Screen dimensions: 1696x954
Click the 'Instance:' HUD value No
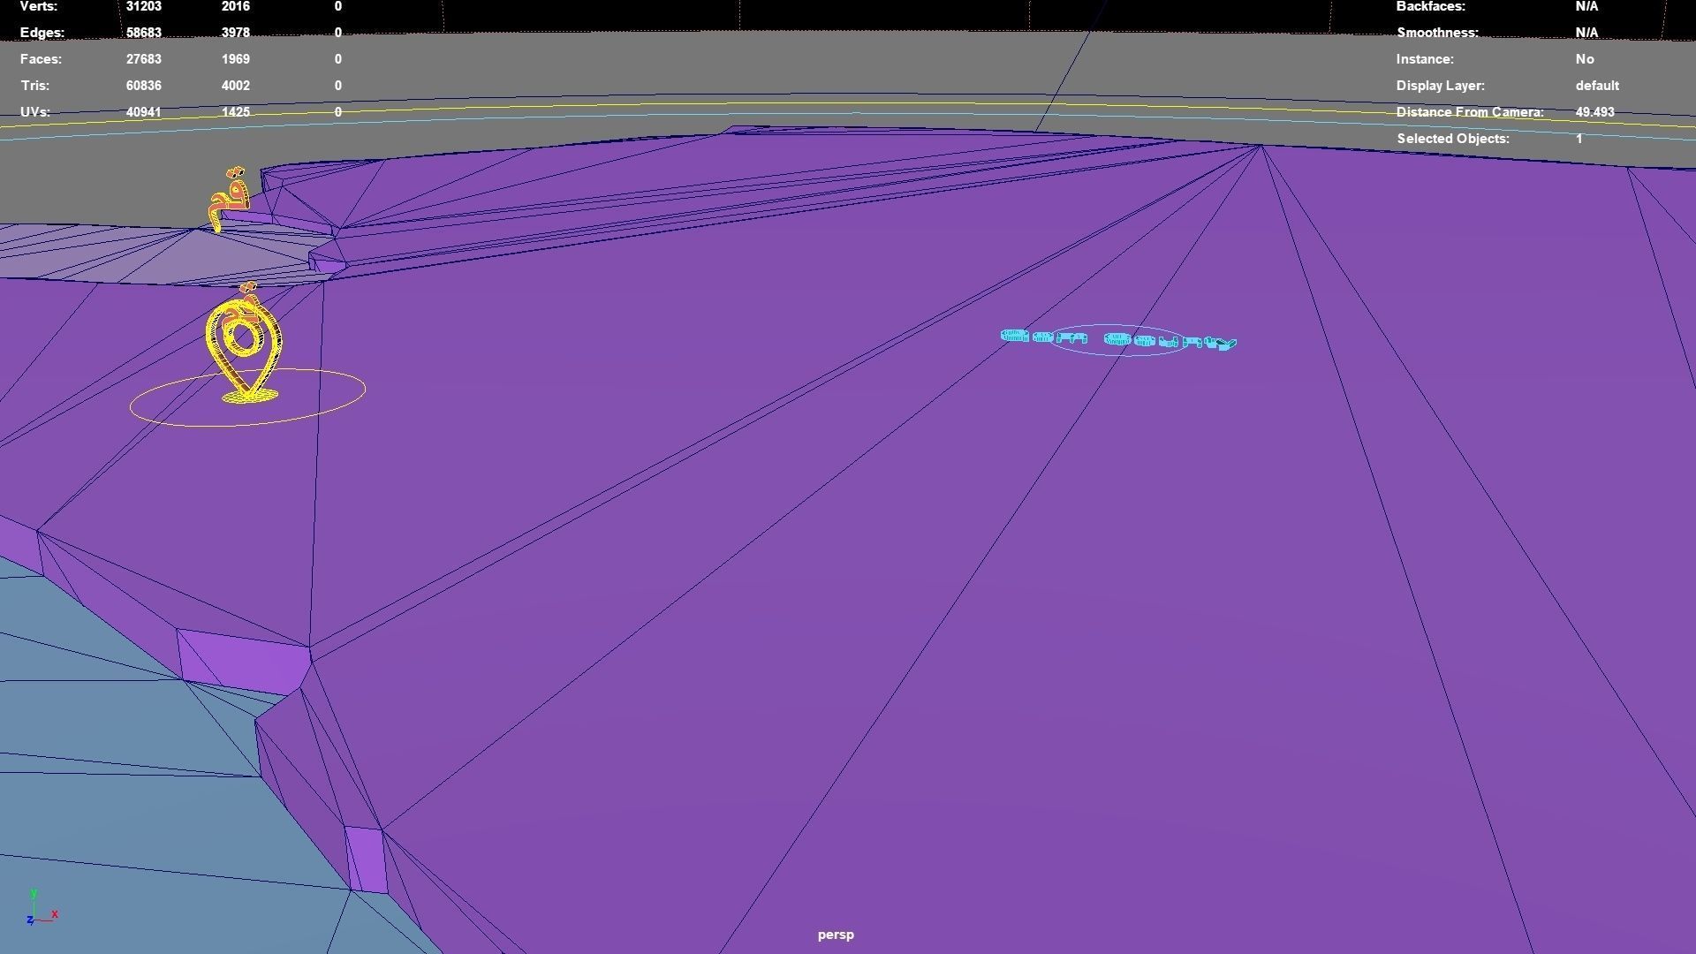click(x=1584, y=59)
